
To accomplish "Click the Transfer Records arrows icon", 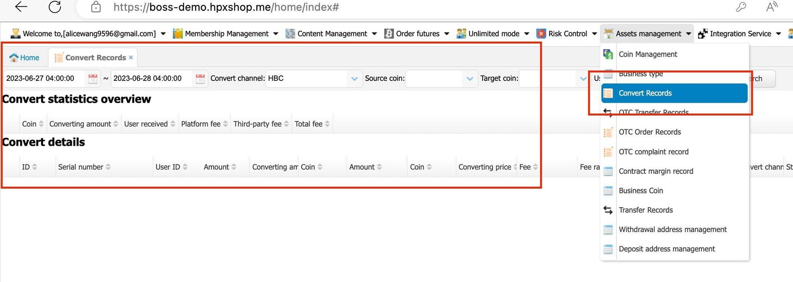I will (608, 210).
